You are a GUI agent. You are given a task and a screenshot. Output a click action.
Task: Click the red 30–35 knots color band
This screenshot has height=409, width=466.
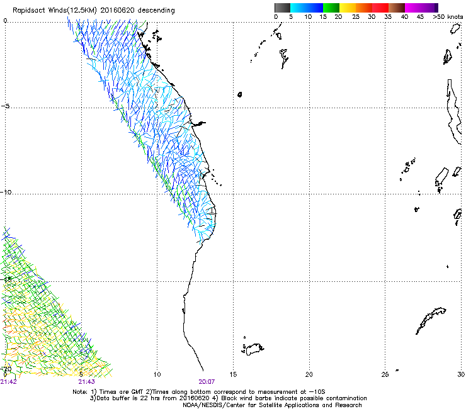(x=380, y=8)
